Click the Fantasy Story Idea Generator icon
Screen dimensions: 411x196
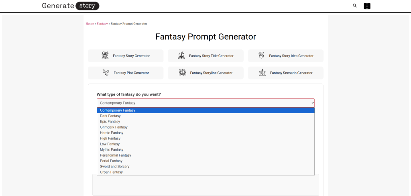pos(261,55)
